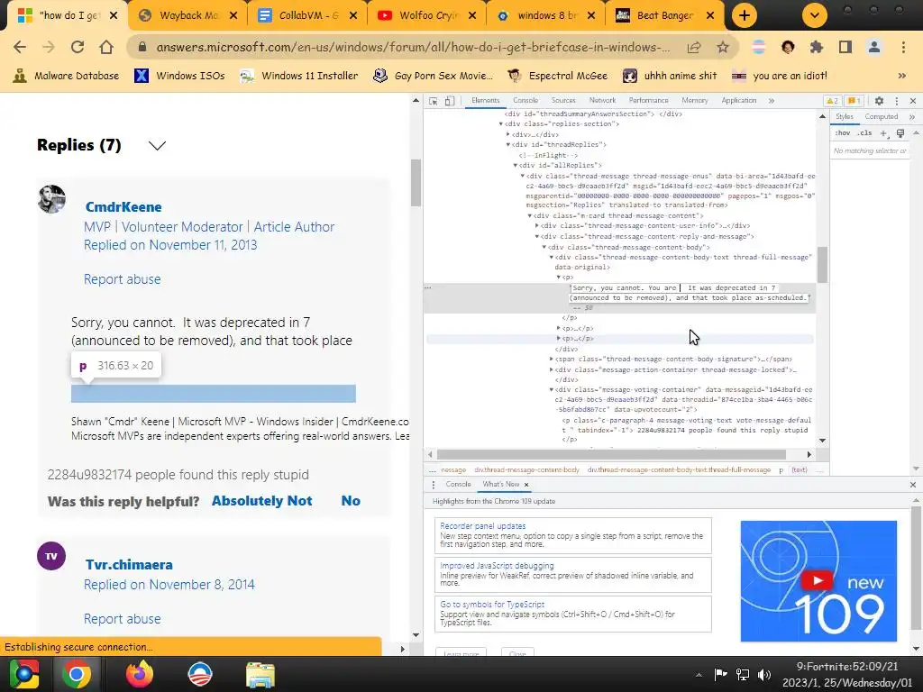Viewport: 923px width, 692px height.
Task: Toggle computed styles sidebar icon
Action: [900, 133]
